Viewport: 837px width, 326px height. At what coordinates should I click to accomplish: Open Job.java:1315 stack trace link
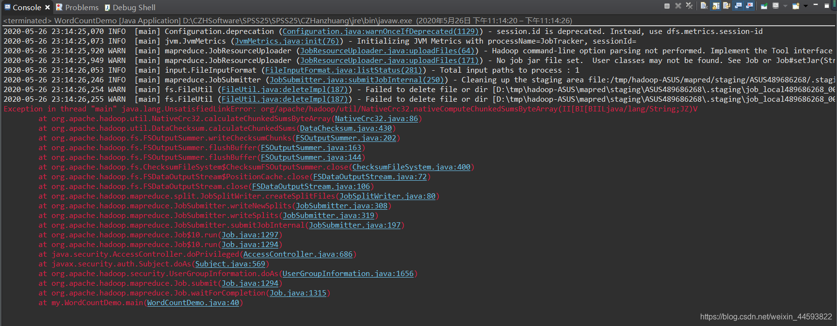click(x=298, y=293)
